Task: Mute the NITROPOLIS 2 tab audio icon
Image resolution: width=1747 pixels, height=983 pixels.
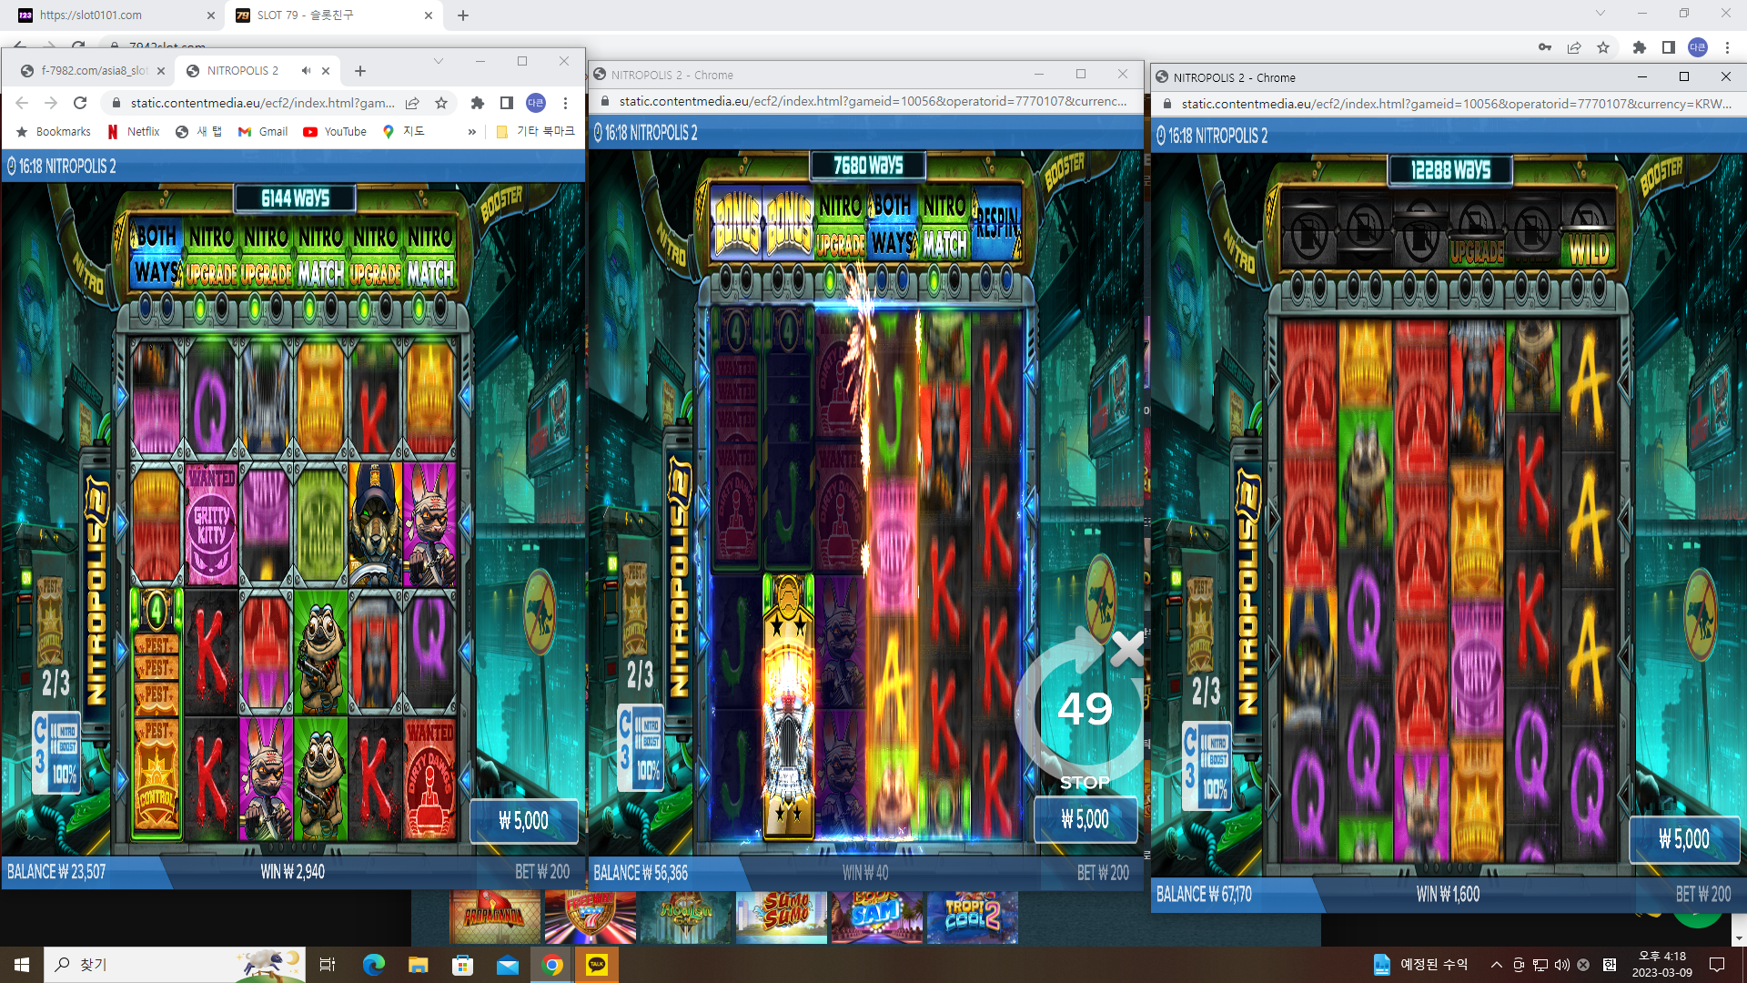Action: [x=307, y=71]
